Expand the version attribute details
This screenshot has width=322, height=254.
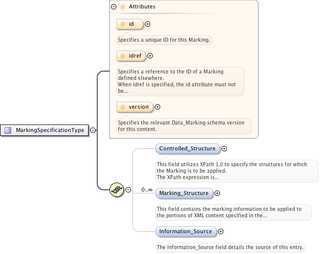point(158,107)
